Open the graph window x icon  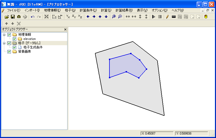[192, 17]
